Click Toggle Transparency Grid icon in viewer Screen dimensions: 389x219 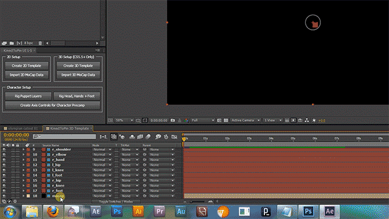point(225,120)
